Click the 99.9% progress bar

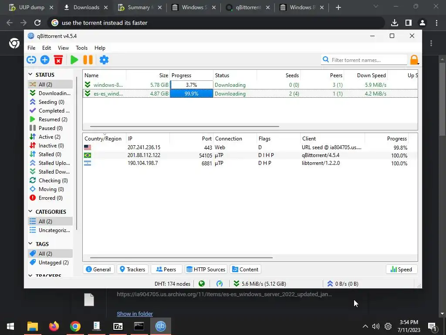pos(192,93)
